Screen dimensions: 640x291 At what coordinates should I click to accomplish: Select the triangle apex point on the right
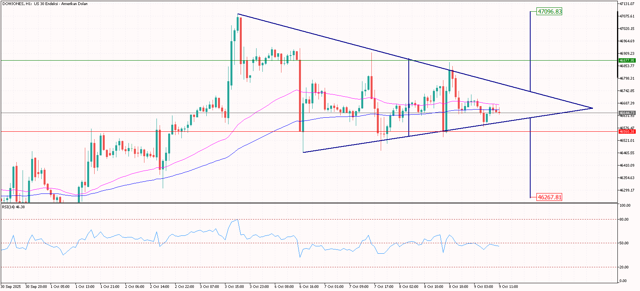click(592, 108)
